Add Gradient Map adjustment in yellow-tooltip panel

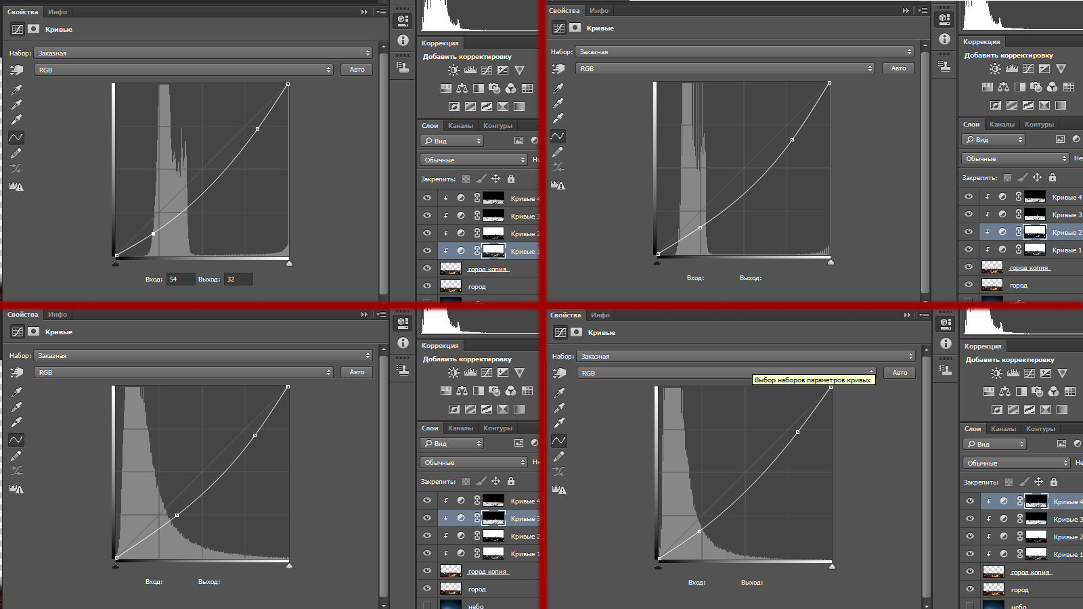click(x=1062, y=409)
